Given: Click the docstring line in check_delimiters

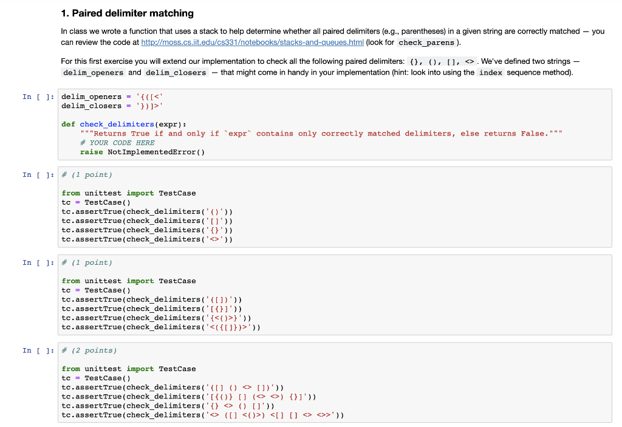Looking at the screenshot, I should (x=321, y=134).
